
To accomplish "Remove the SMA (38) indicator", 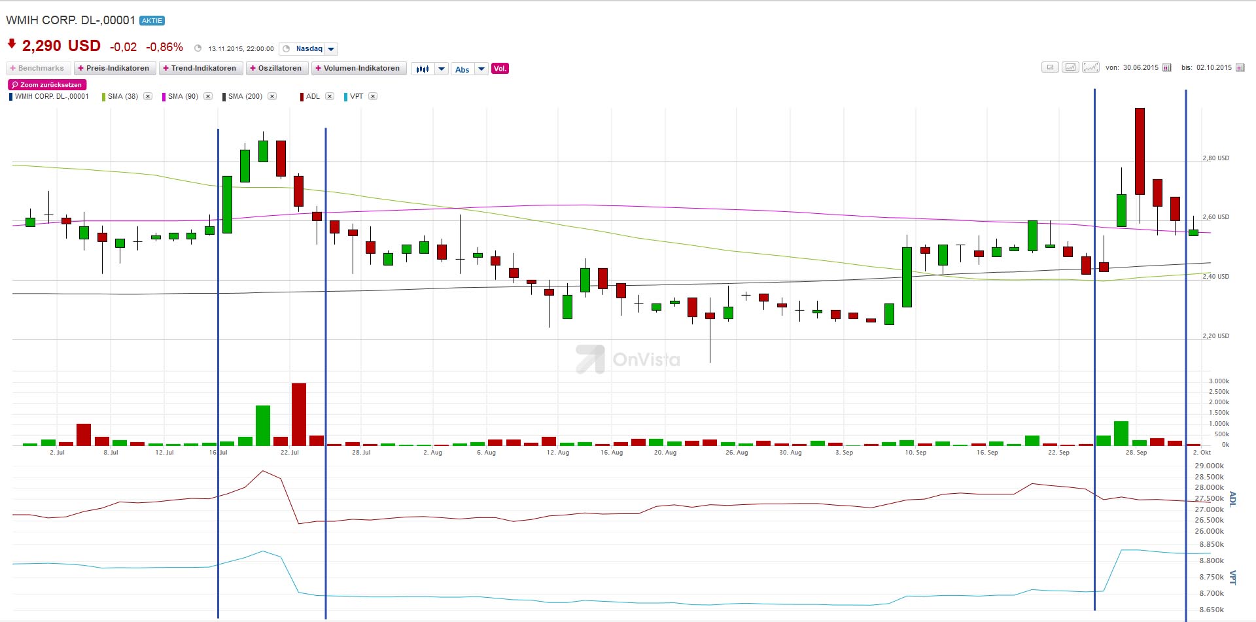I will click(148, 96).
